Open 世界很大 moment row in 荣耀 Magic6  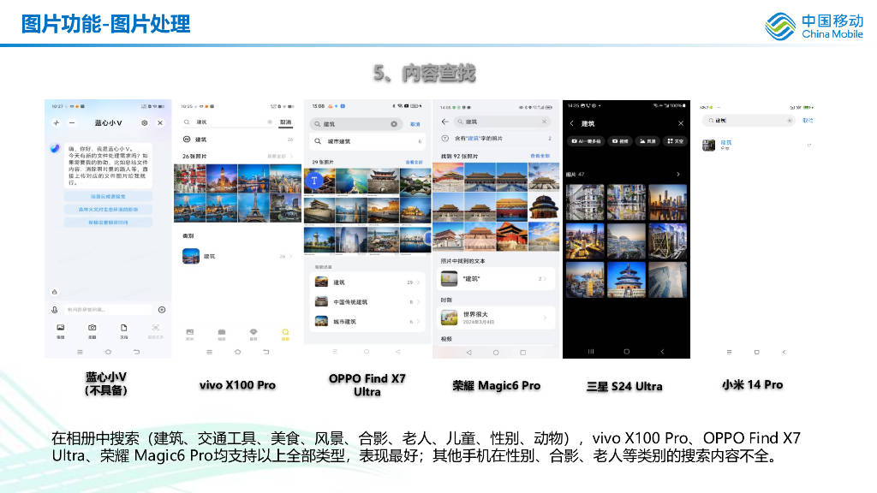[496, 318]
